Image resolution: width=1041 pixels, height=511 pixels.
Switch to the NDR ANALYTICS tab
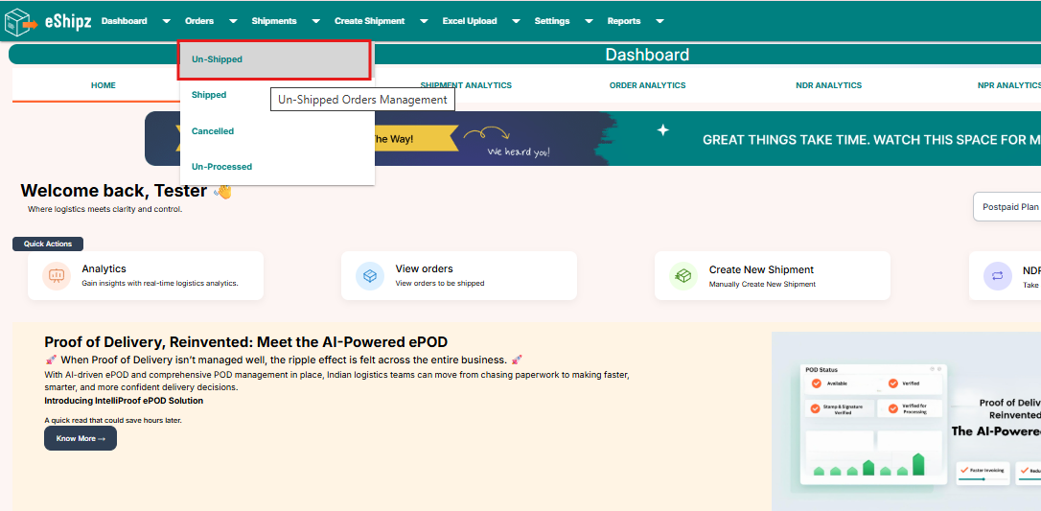click(828, 85)
